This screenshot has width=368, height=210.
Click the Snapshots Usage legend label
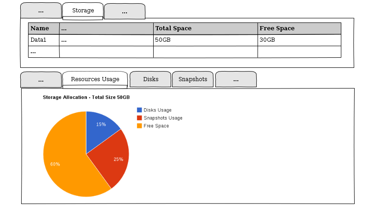click(163, 118)
